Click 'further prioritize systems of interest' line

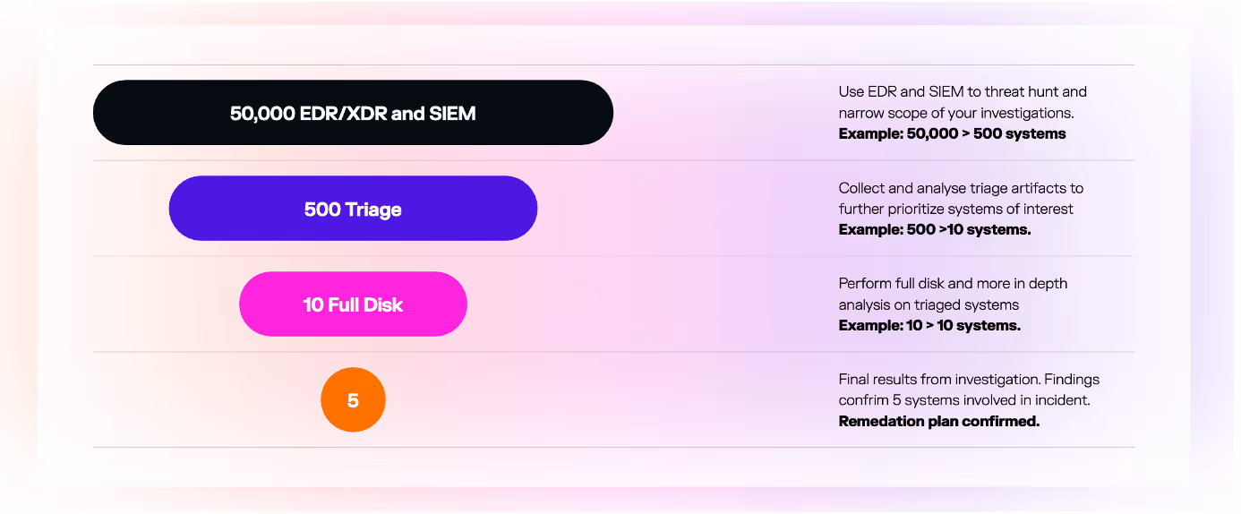(956, 209)
